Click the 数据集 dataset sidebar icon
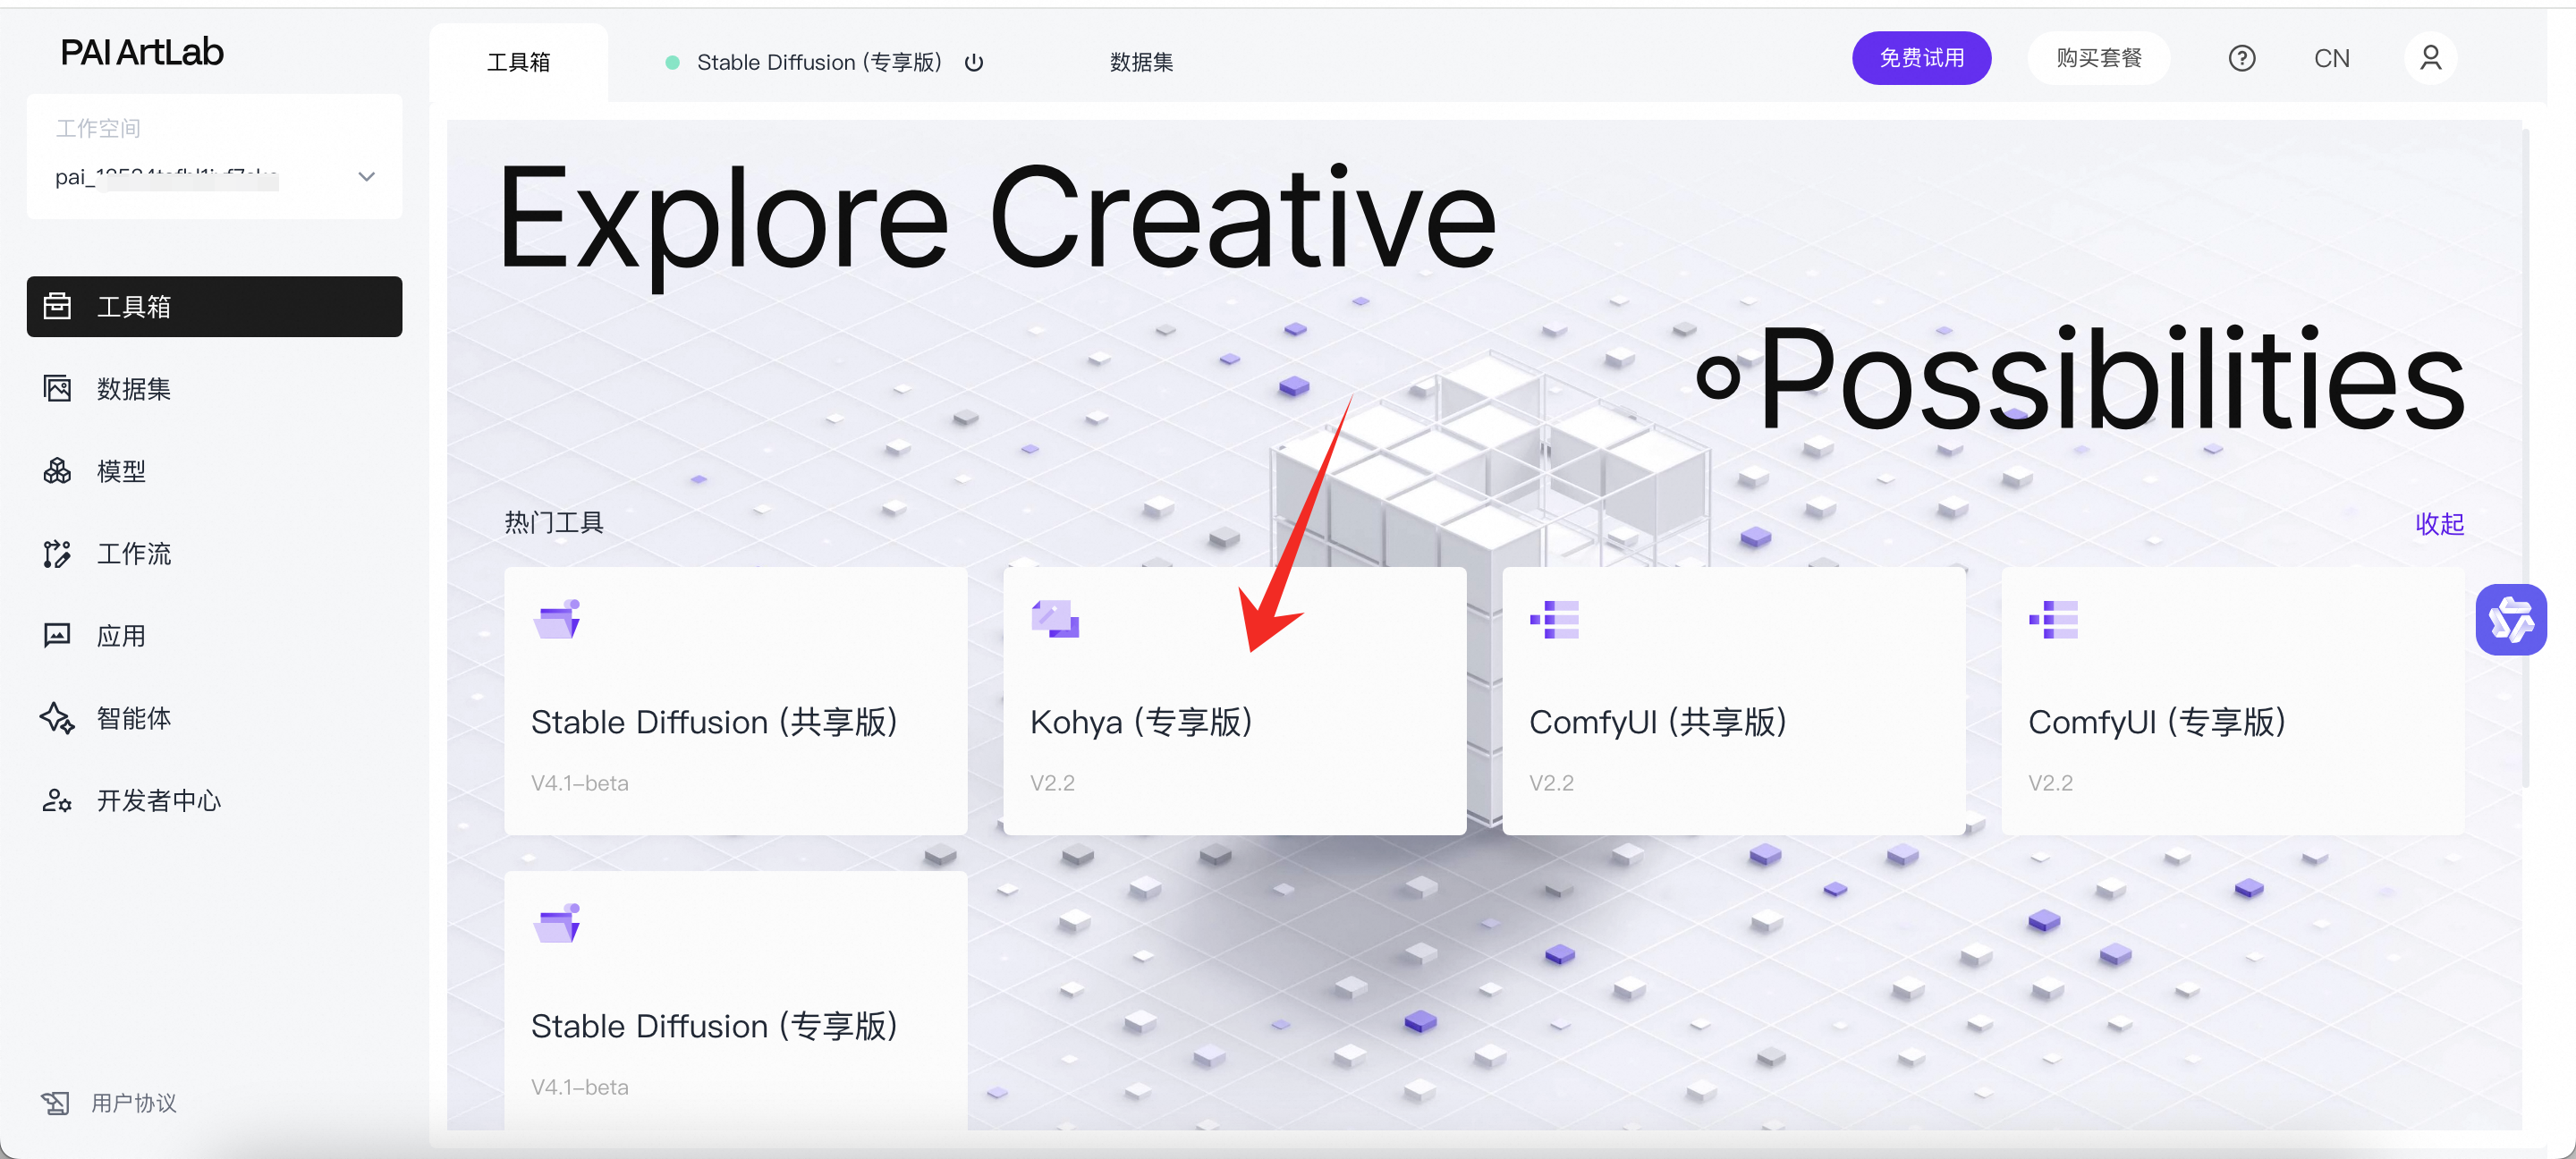This screenshot has height=1159, width=2576. [58, 388]
